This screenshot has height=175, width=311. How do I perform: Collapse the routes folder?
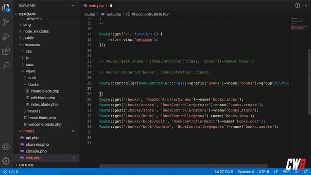[20, 131]
